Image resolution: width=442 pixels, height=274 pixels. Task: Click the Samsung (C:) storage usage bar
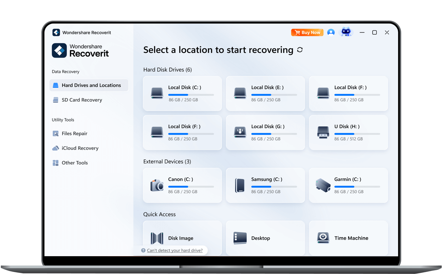click(274, 187)
